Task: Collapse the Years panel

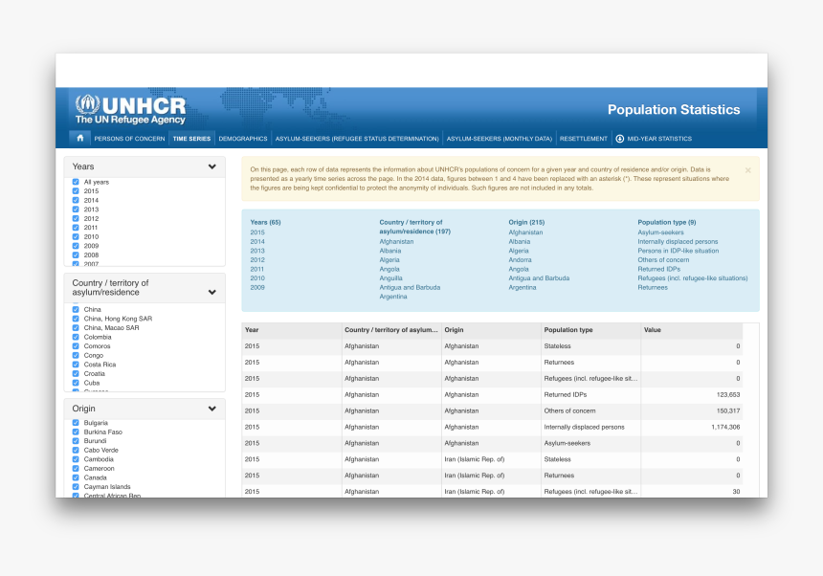Action: (214, 166)
